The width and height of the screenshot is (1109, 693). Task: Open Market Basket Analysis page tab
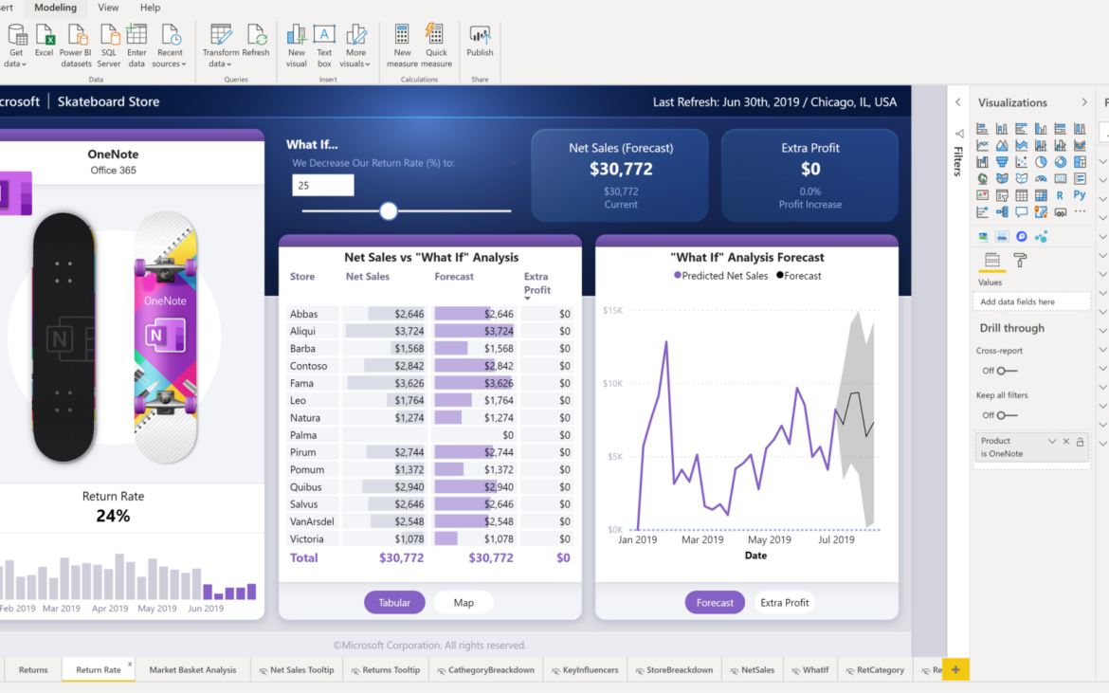click(192, 669)
